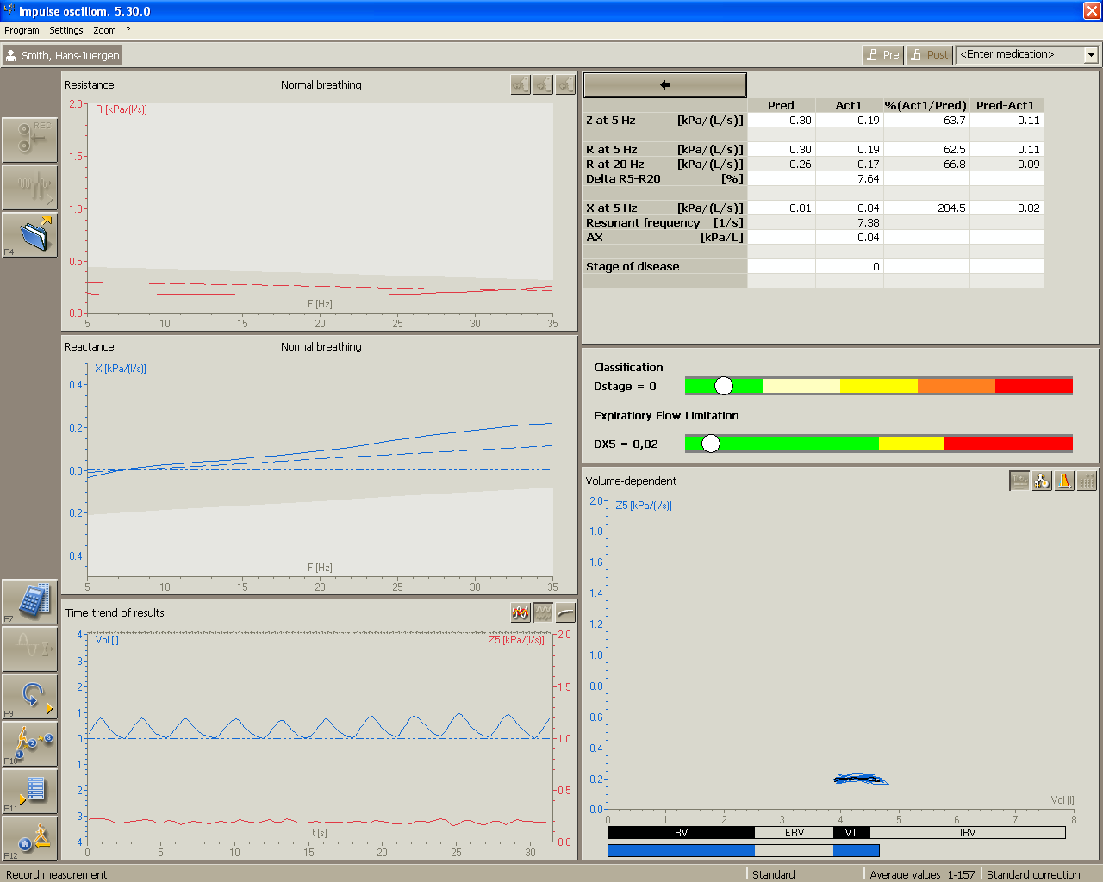The width and height of the screenshot is (1103, 882).
Task: Click the greyed sine wave button below F7
Action: click(x=30, y=649)
